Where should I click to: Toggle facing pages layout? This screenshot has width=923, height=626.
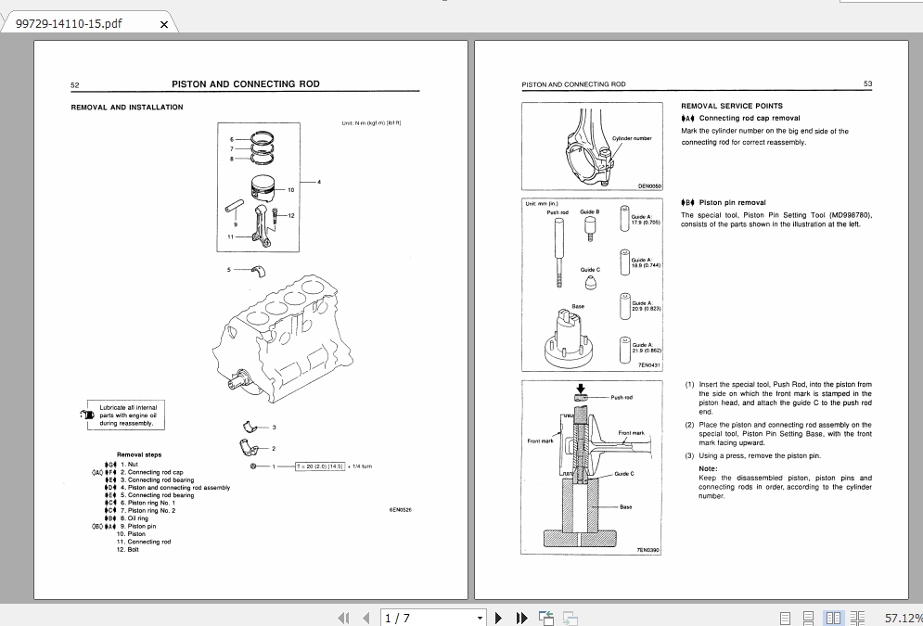834,617
